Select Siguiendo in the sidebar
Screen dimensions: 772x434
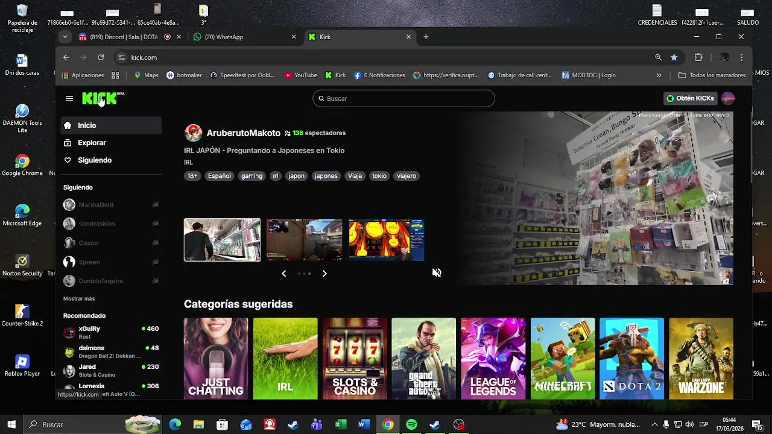111,160
